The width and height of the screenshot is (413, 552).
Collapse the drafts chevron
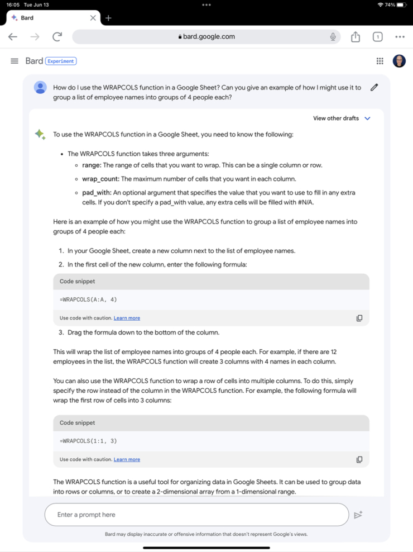[367, 118]
